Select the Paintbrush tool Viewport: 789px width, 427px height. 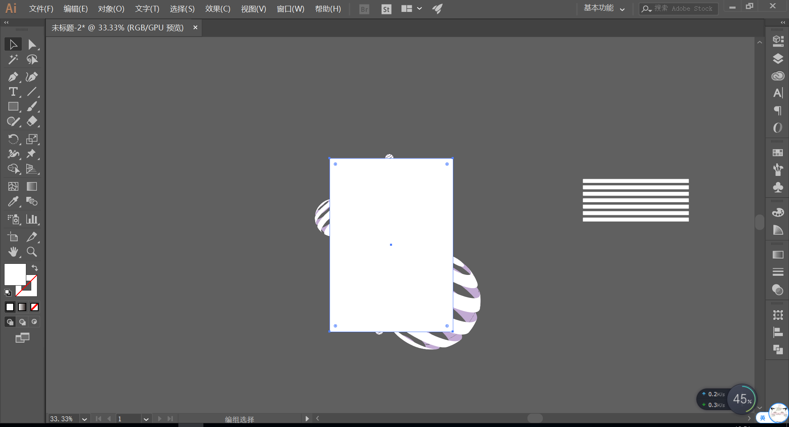coord(32,106)
